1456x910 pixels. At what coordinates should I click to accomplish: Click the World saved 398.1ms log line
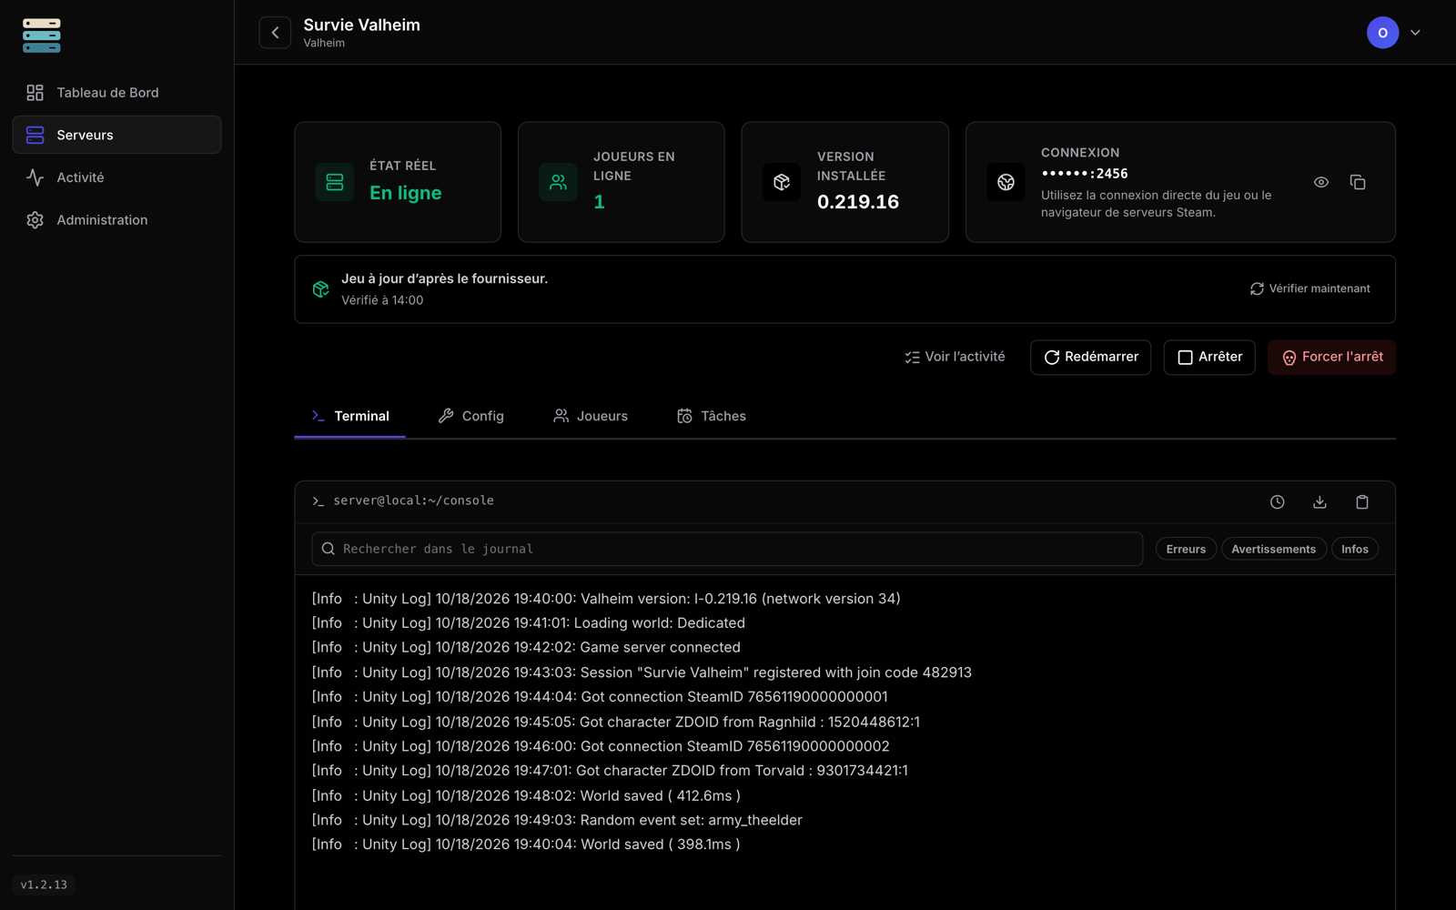click(x=526, y=844)
